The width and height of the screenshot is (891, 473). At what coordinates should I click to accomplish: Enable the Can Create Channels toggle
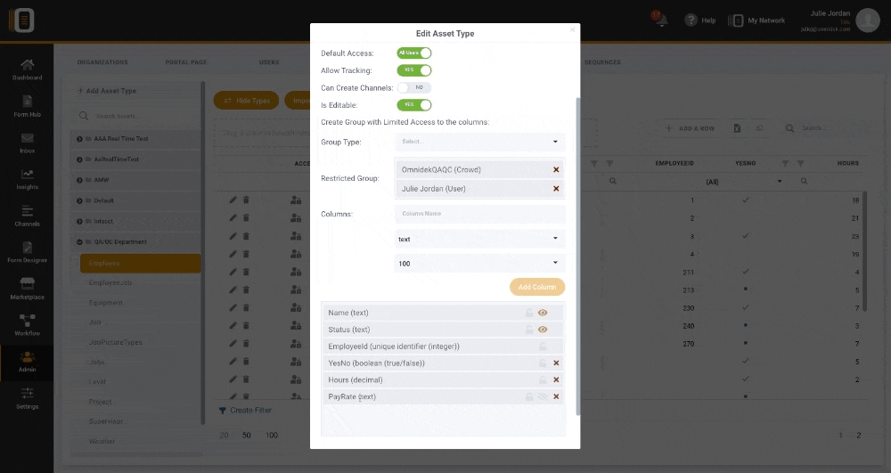(x=413, y=87)
